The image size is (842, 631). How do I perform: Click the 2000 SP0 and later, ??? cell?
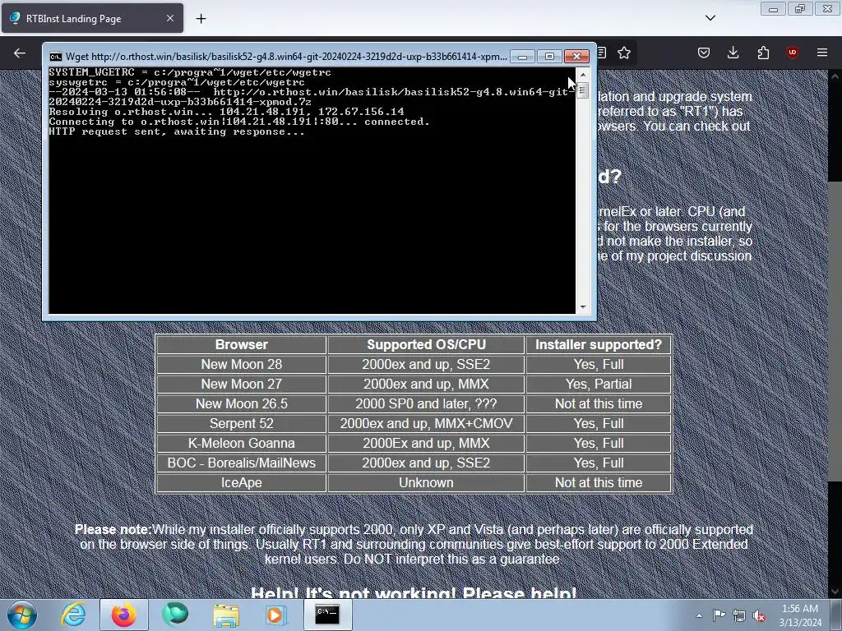426,403
